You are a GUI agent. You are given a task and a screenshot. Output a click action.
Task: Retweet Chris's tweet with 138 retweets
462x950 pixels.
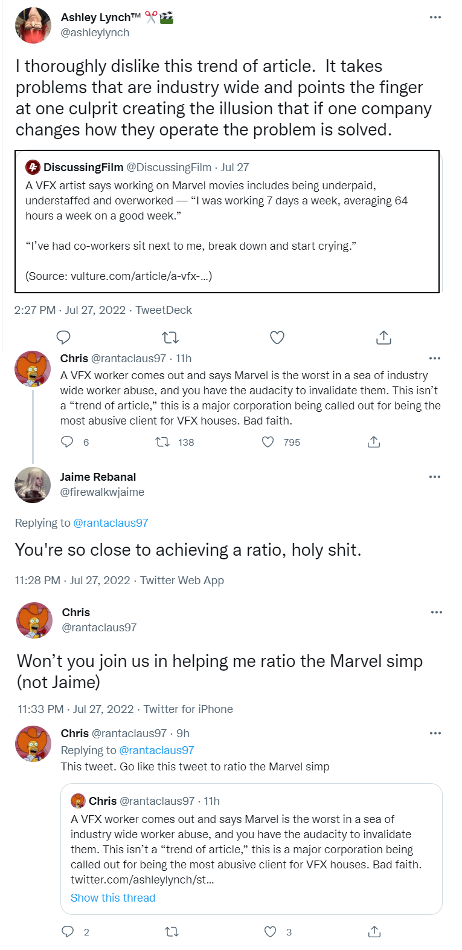162,442
